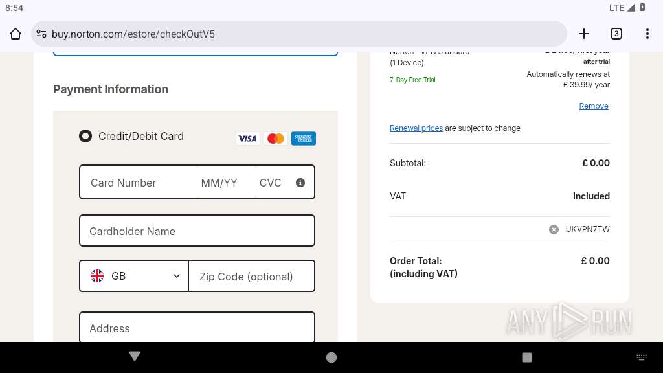The image size is (663, 373).
Task: Focus the Cardholder Name field
Action: click(x=197, y=231)
